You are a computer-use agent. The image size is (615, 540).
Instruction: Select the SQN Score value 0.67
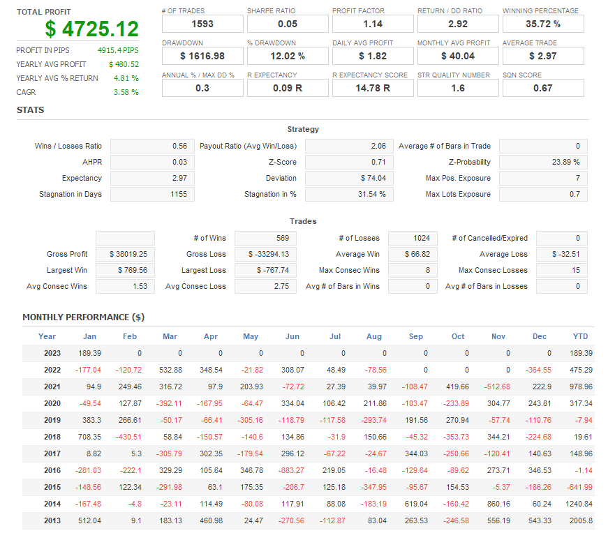click(543, 88)
